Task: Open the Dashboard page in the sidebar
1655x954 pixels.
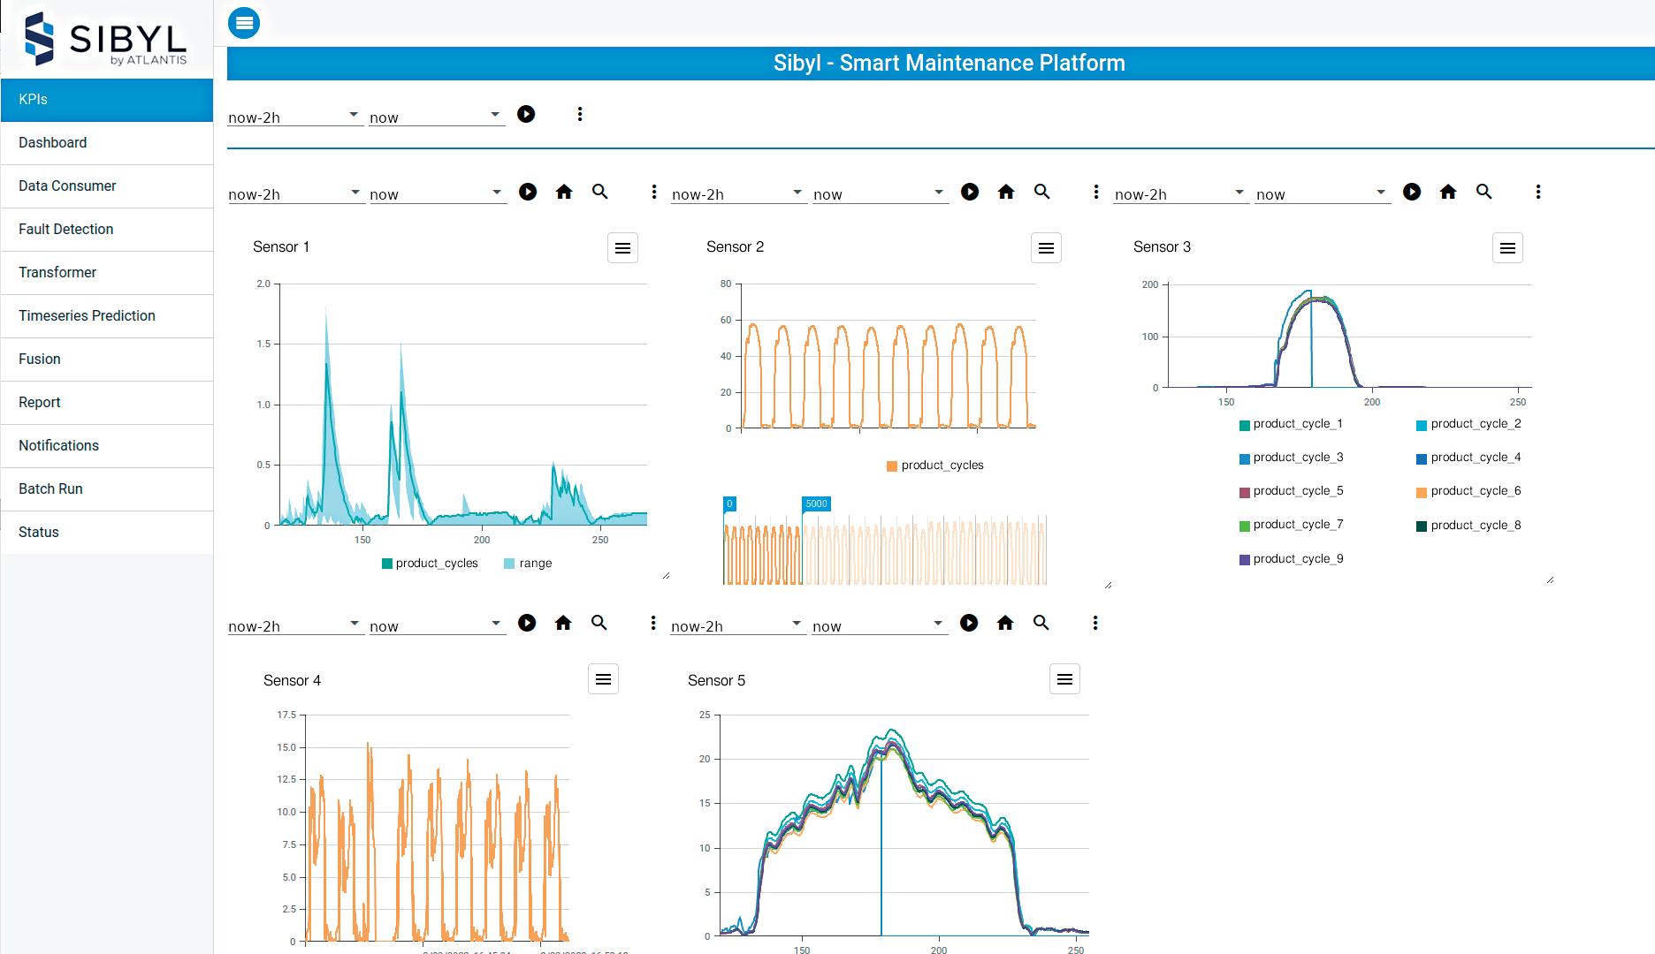Action: coord(107,143)
